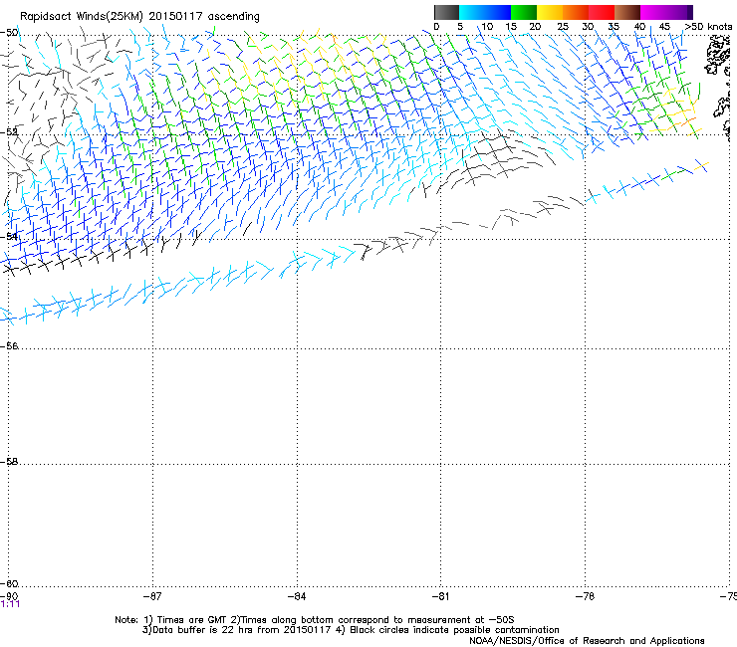Click the purple '1:11' time stamp
The image size is (737, 647).
[x=10, y=604]
